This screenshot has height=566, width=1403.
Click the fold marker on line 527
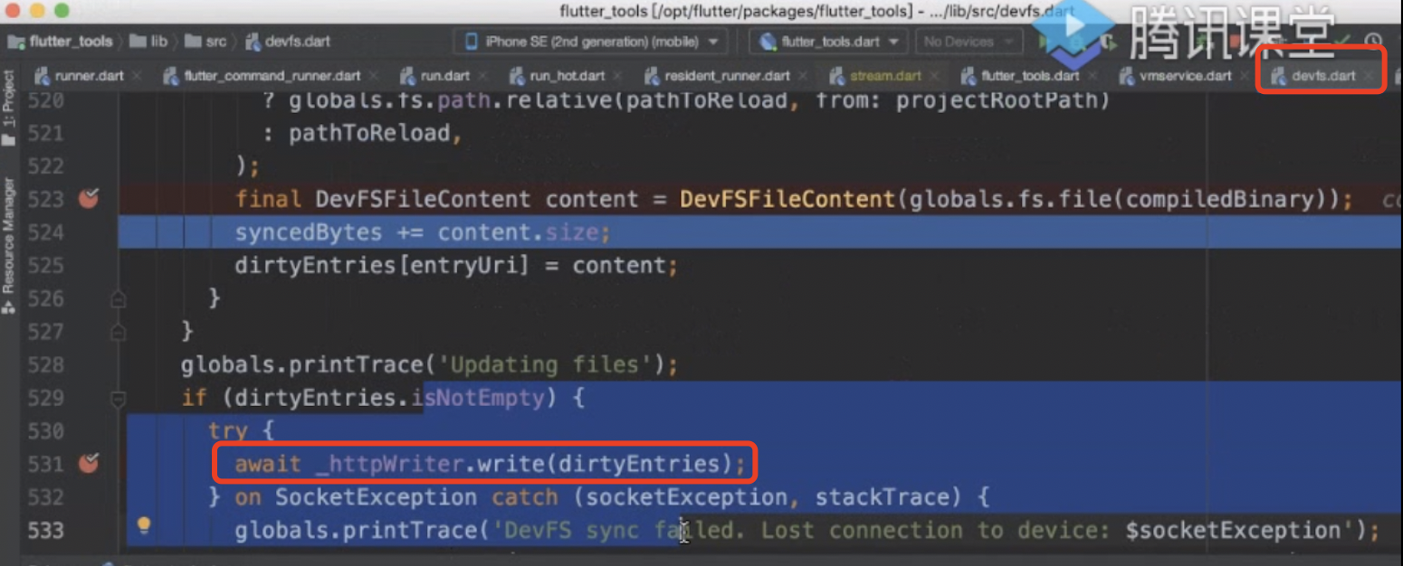coord(118,331)
